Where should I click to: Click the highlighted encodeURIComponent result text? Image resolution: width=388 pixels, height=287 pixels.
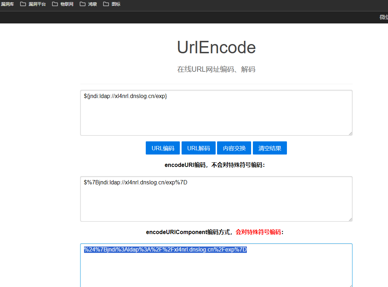pyautogui.click(x=165, y=250)
